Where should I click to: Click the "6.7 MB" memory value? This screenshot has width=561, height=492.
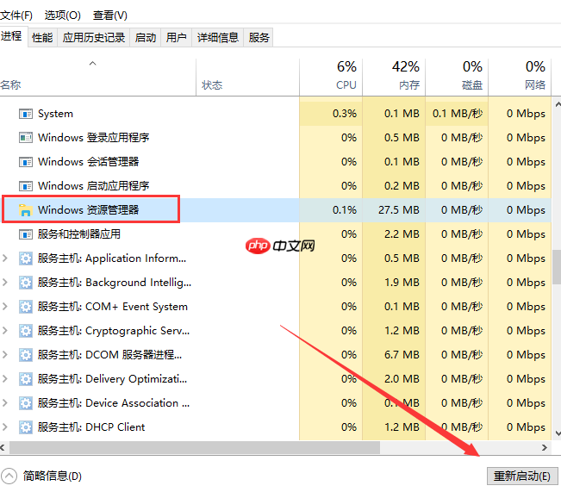[402, 355]
